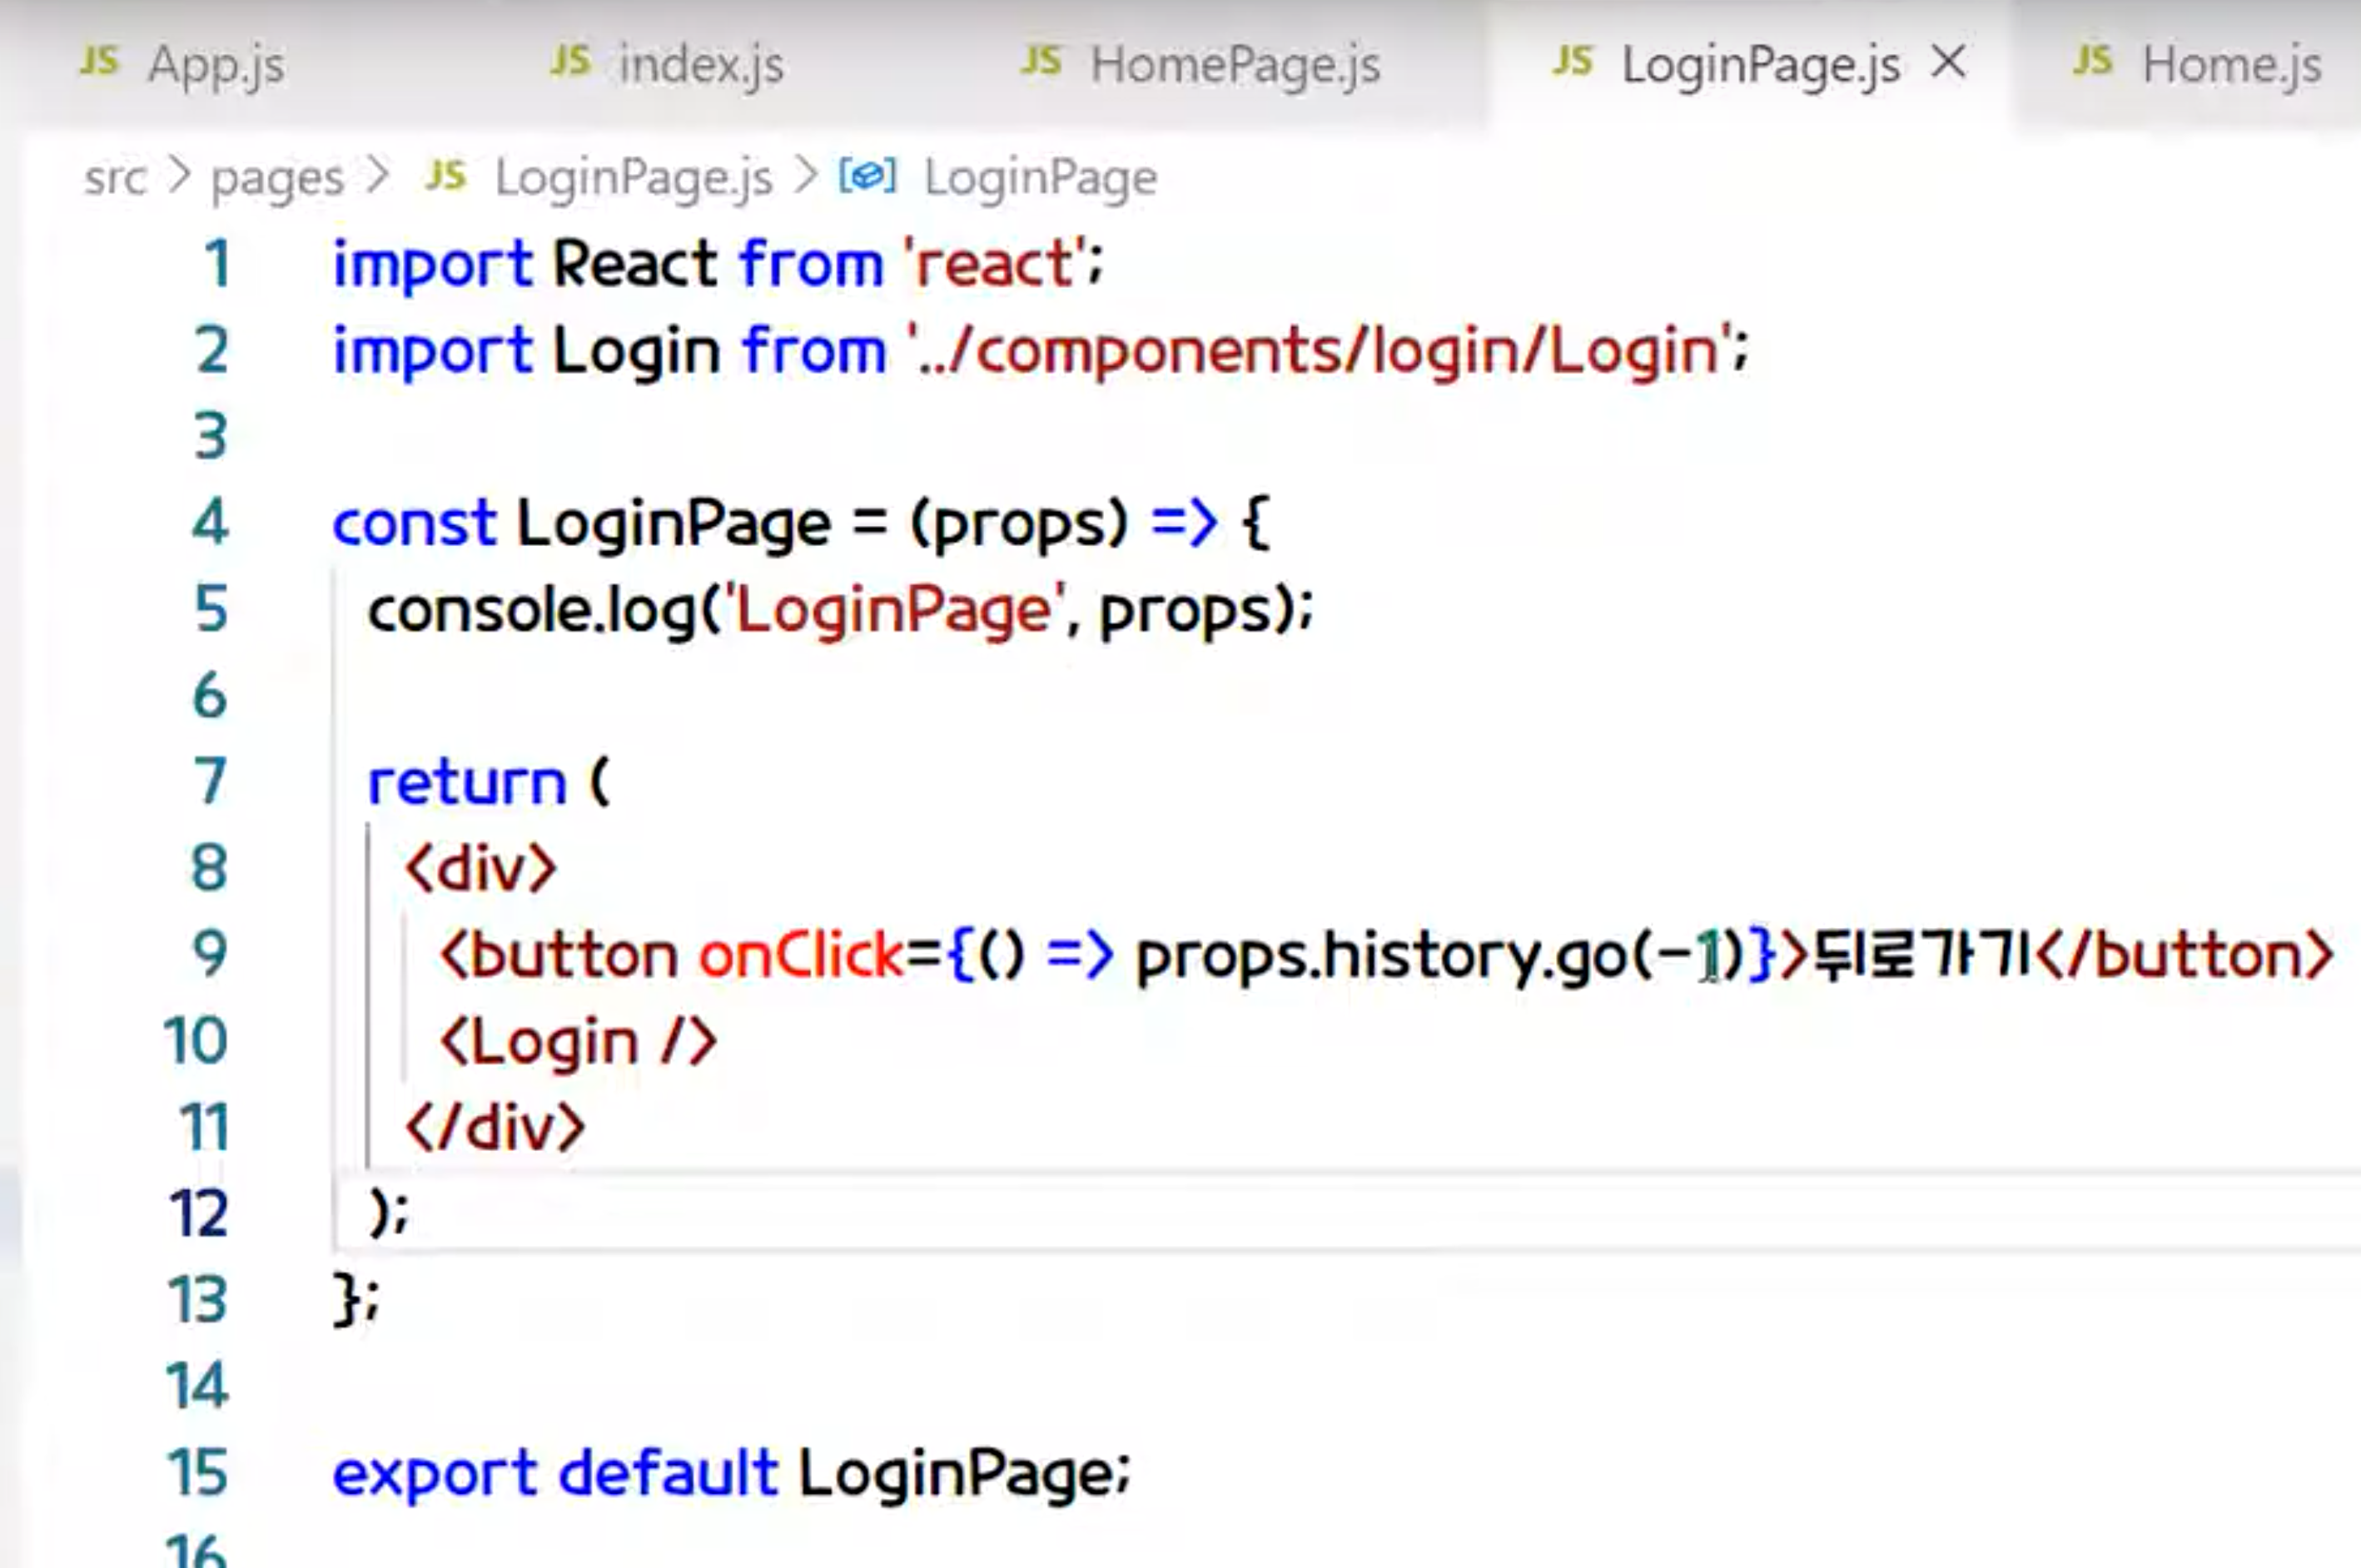The image size is (2361, 1568).
Task: Open the pages breadcrumb folder
Action: pyautogui.click(x=277, y=180)
